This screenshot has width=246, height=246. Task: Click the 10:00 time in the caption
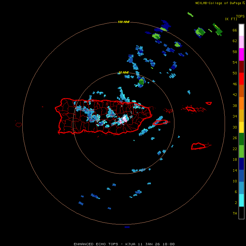click(x=168, y=244)
